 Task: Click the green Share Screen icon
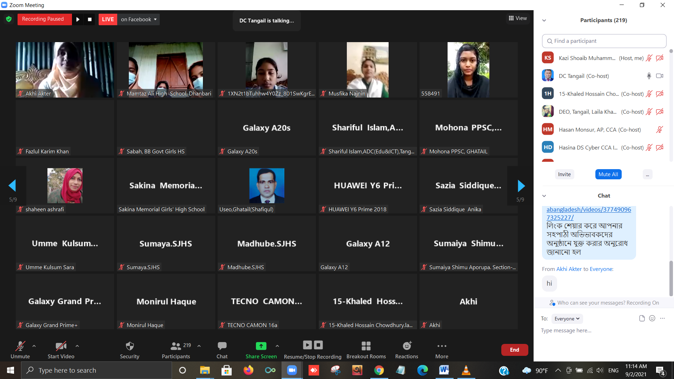pos(261,346)
